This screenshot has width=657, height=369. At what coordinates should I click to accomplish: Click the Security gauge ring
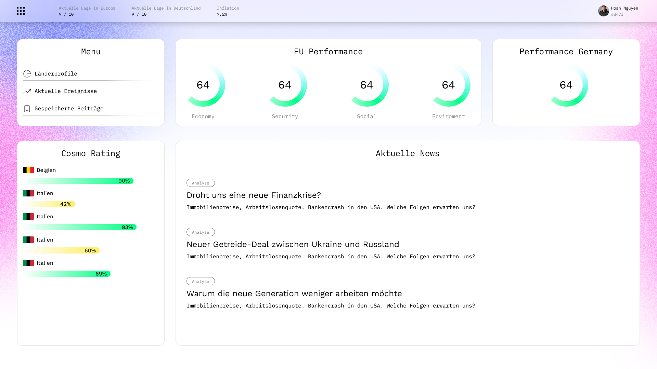pos(285,85)
